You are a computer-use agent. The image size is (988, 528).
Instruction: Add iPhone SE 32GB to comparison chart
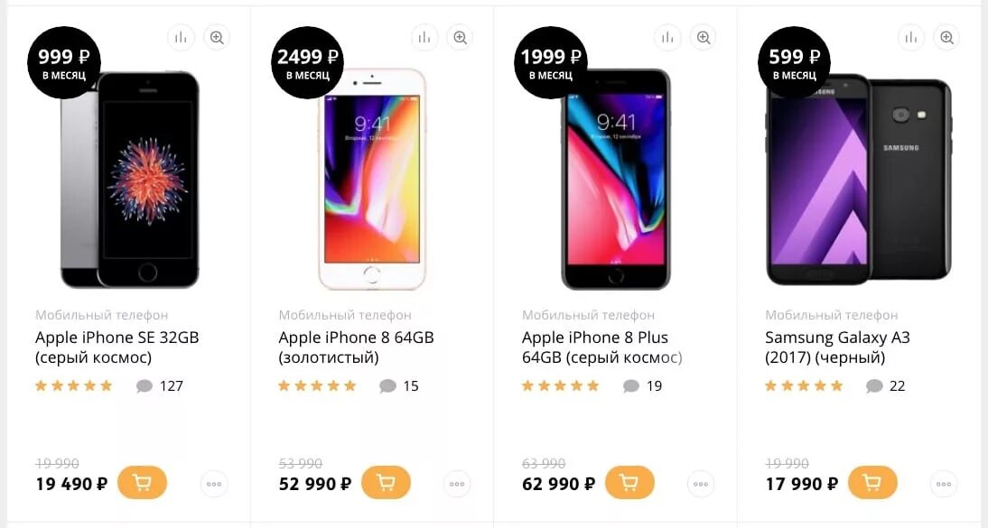182,38
